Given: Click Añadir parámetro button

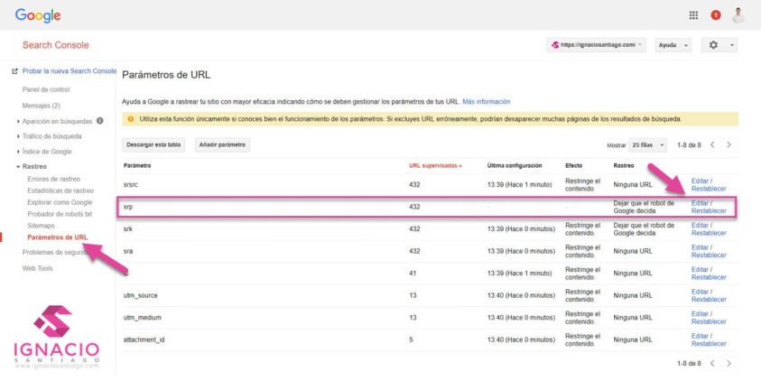Looking at the screenshot, I should coord(222,144).
